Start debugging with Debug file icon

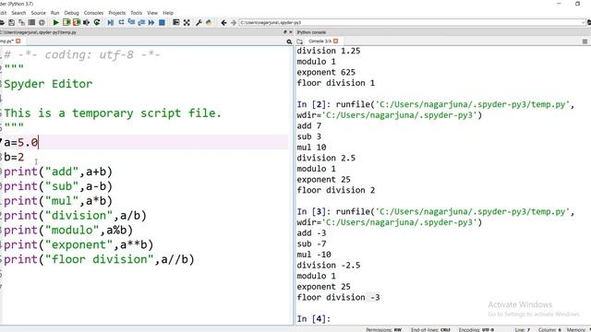[111, 22]
